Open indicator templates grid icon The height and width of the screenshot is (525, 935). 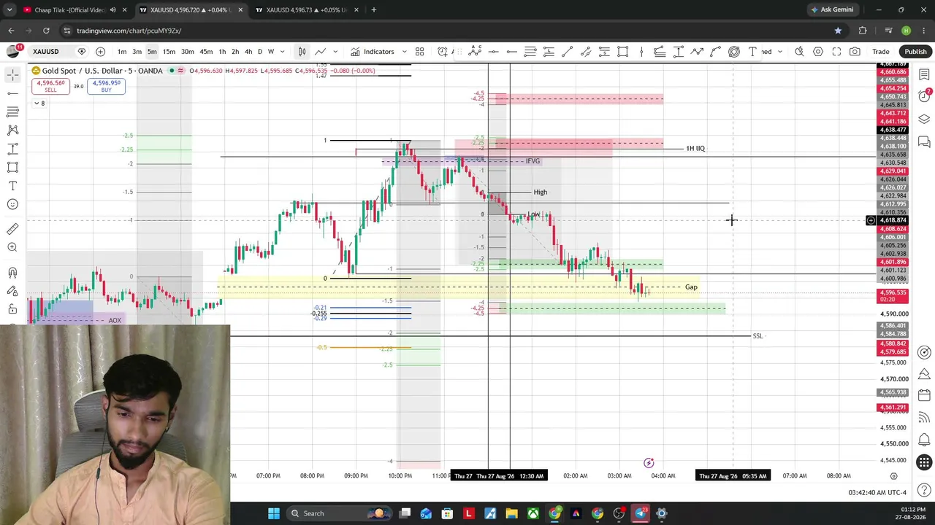[x=420, y=52]
